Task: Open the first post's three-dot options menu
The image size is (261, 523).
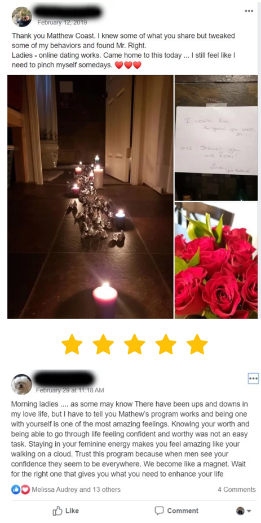Action: pyautogui.click(x=249, y=11)
